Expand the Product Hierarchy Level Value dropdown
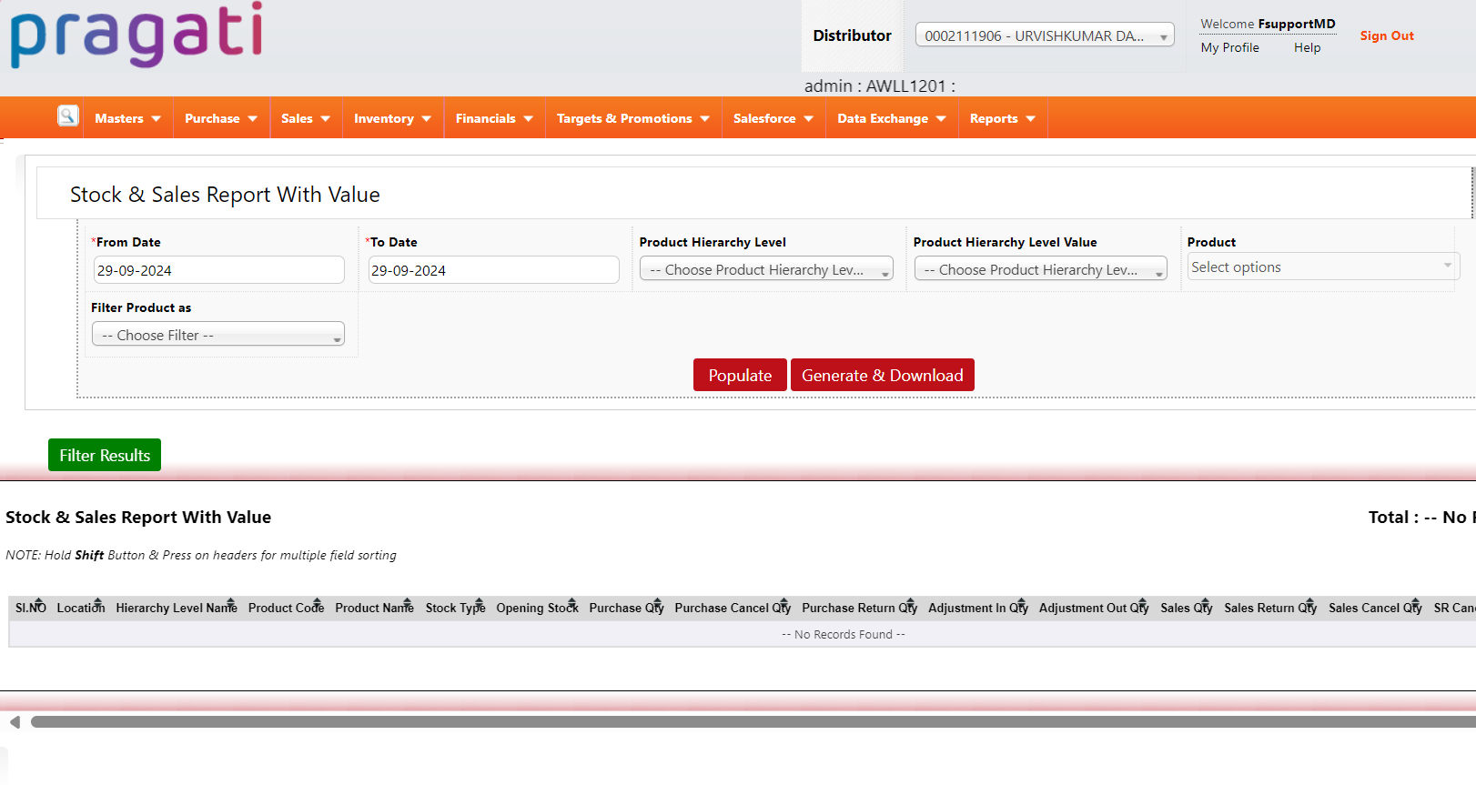 [1040, 269]
